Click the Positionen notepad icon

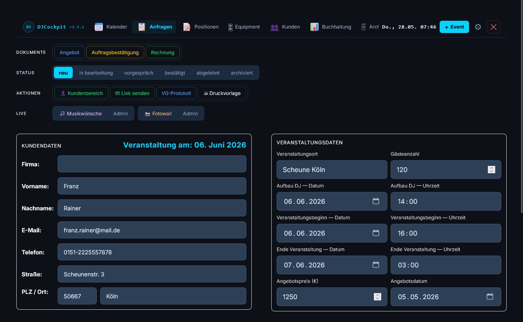[187, 27]
